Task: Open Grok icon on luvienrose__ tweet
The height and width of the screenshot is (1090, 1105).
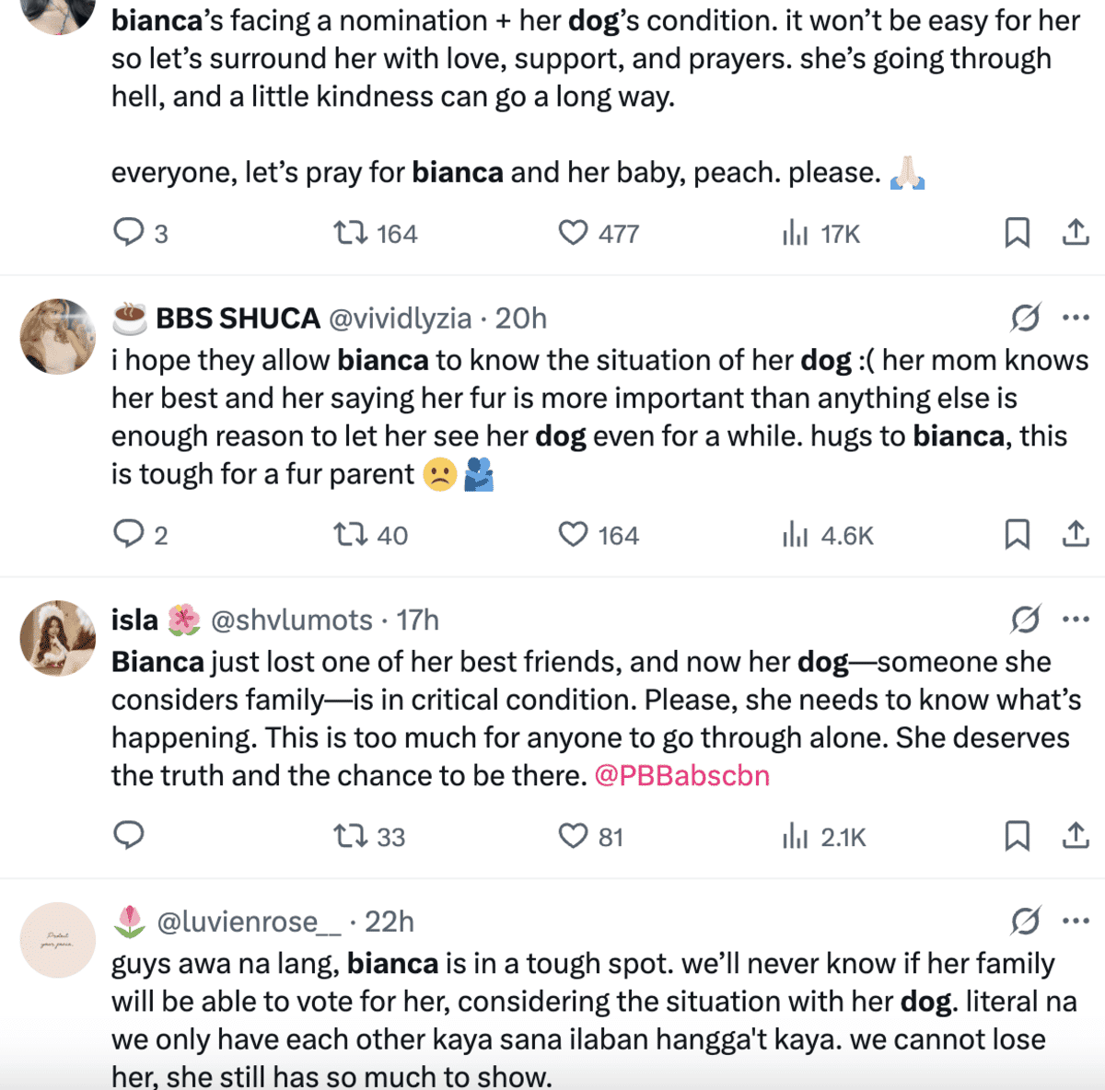Action: [1025, 921]
